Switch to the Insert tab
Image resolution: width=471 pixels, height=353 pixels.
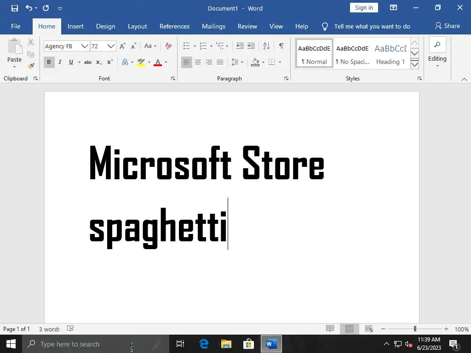click(75, 26)
